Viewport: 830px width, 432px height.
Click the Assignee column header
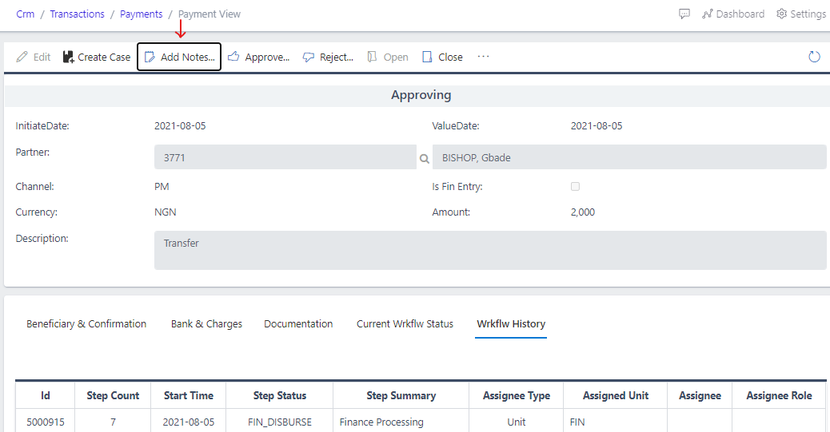click(700, 395)
